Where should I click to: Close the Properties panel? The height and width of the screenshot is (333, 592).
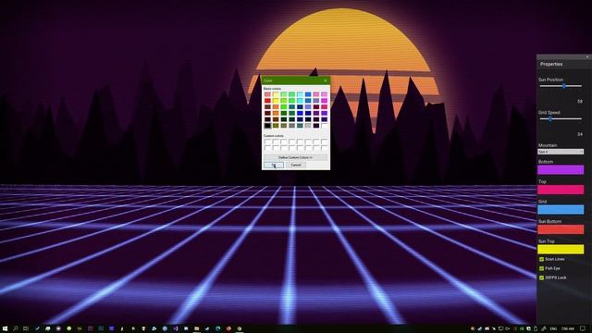coord(587,56)
